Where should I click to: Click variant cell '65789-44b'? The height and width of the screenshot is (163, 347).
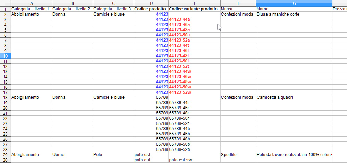[194, 129]
